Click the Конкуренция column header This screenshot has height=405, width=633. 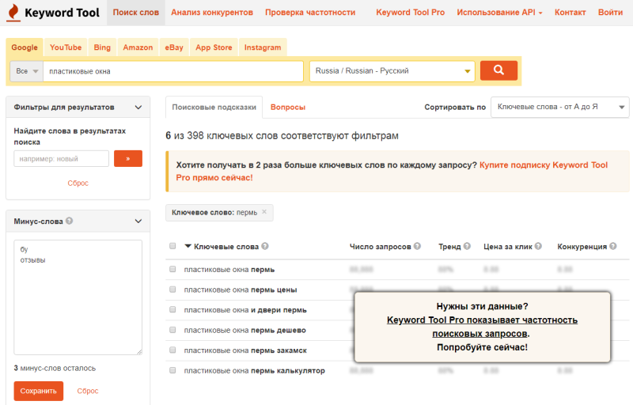tap(582, 247)
